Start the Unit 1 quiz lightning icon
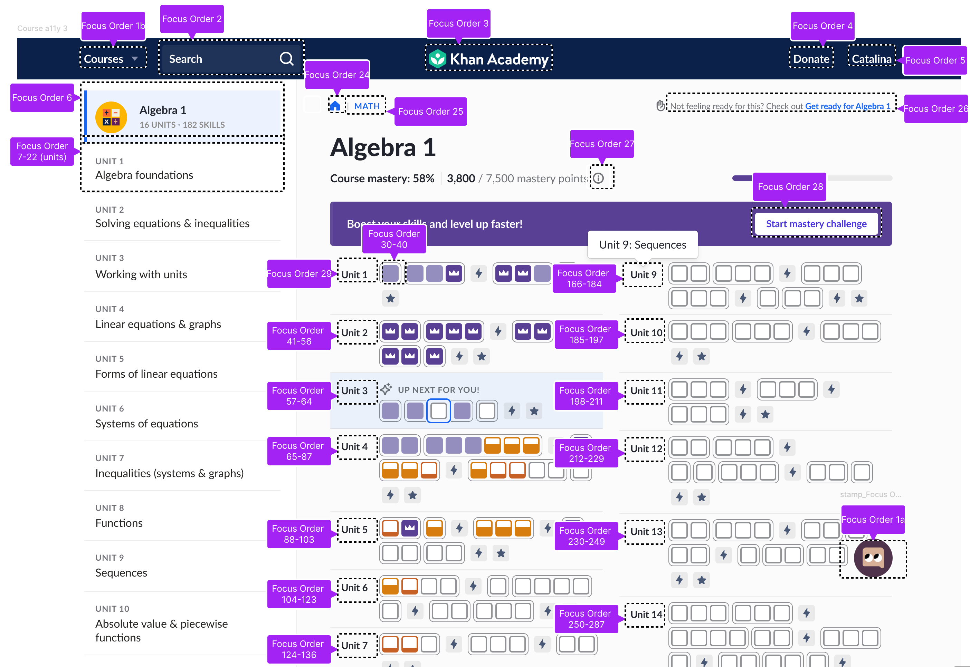Image resolution: width=970 pixels, height=667 pixels. click(x=479, y=274)
